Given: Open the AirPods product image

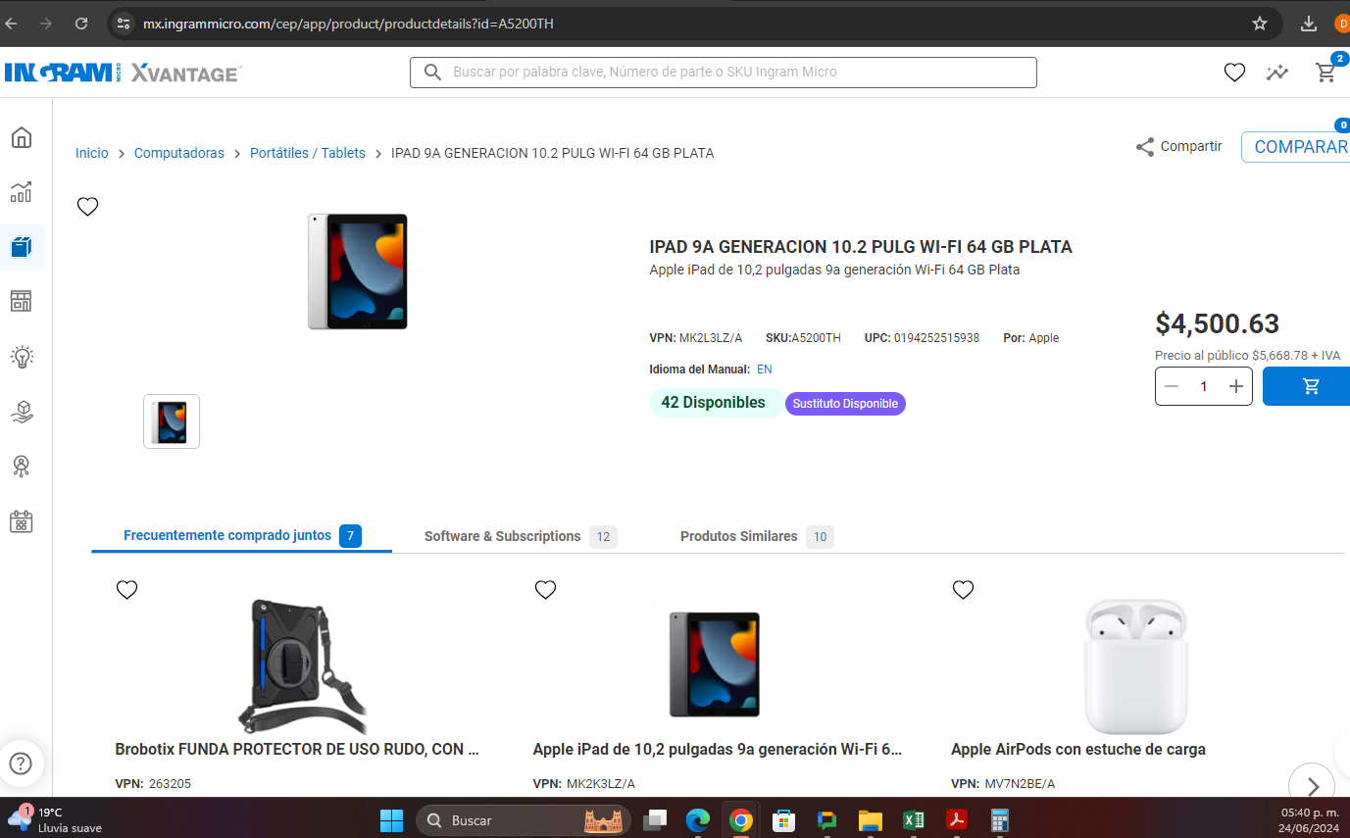Looking at the screenshot, I should [1135, 666].
